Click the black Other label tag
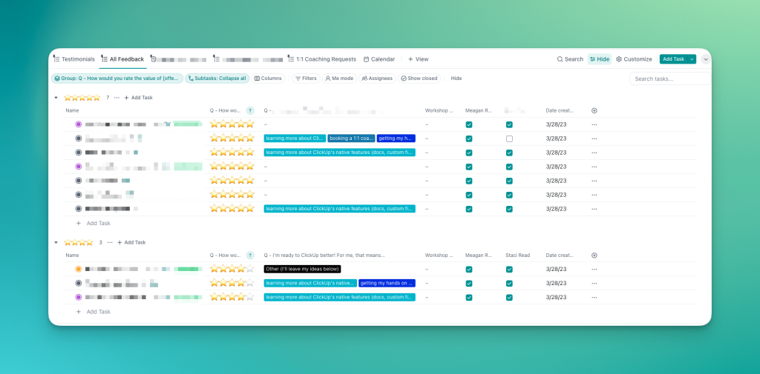The width and height of the screenshot is (760, 374). pos(303,269)
